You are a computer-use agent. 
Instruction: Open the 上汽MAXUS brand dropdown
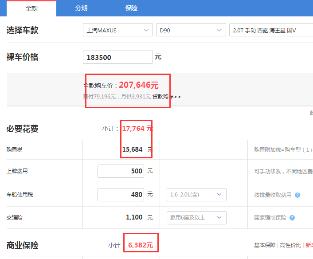pyautogui.click(x=118, y=30)
